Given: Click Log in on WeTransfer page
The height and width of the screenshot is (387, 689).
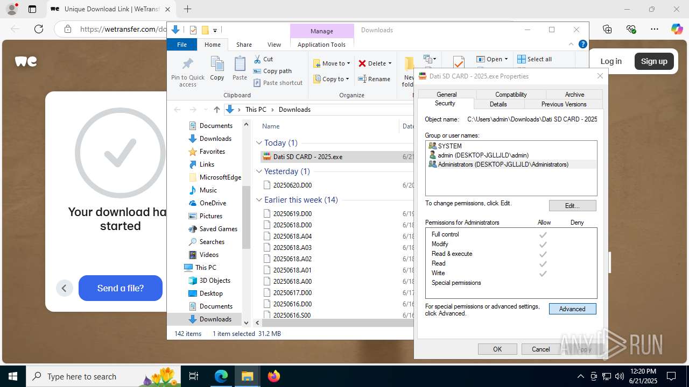Looking at the screenshot, I should (x=611, y=61).
